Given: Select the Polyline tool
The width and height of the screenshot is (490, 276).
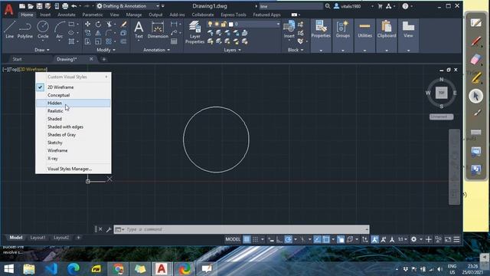Looking at the screenshot, I should [24, 30].
